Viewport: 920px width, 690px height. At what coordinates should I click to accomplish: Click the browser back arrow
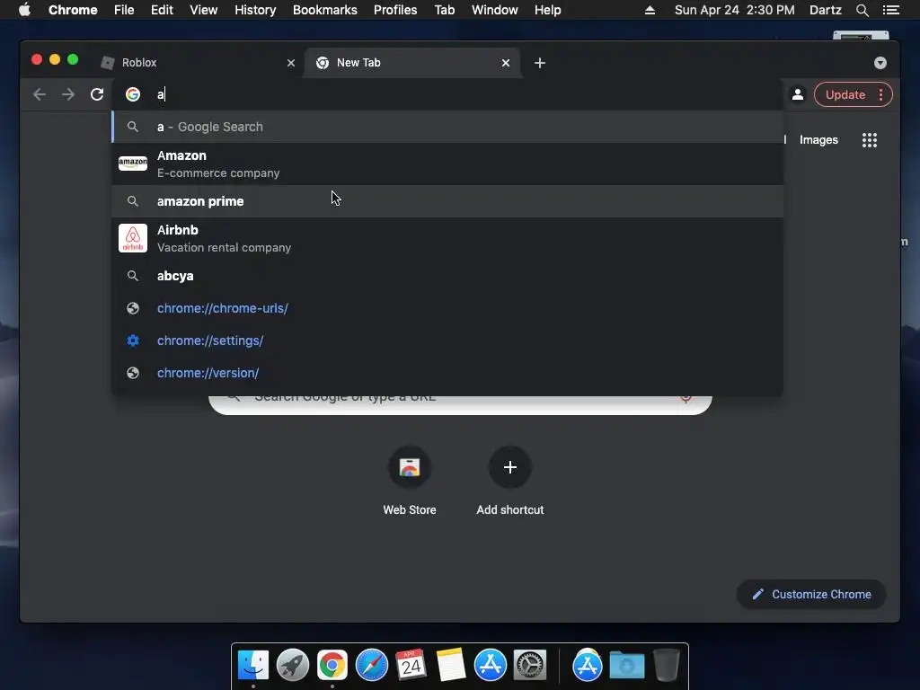pos(40,94)
